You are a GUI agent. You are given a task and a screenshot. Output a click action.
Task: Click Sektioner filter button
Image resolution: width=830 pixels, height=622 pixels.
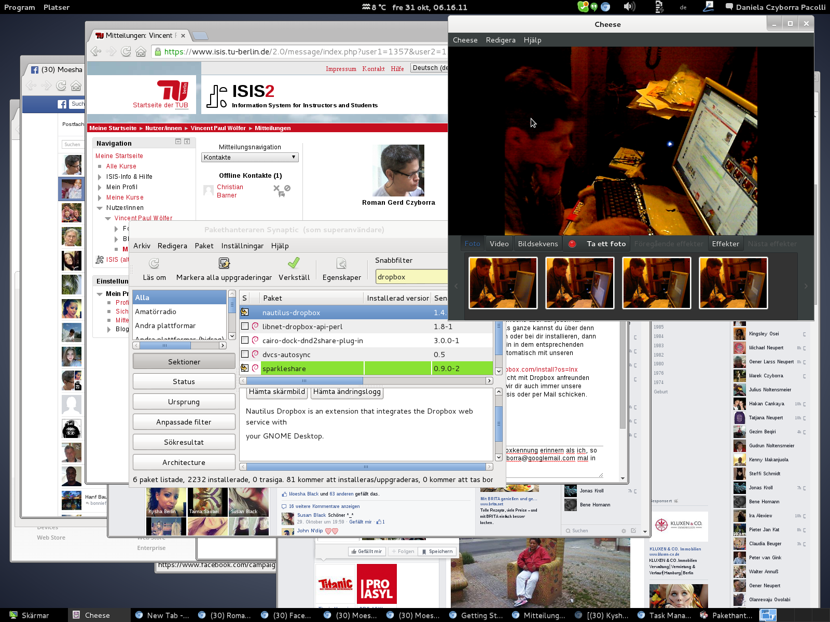click(x=184, y=361)
